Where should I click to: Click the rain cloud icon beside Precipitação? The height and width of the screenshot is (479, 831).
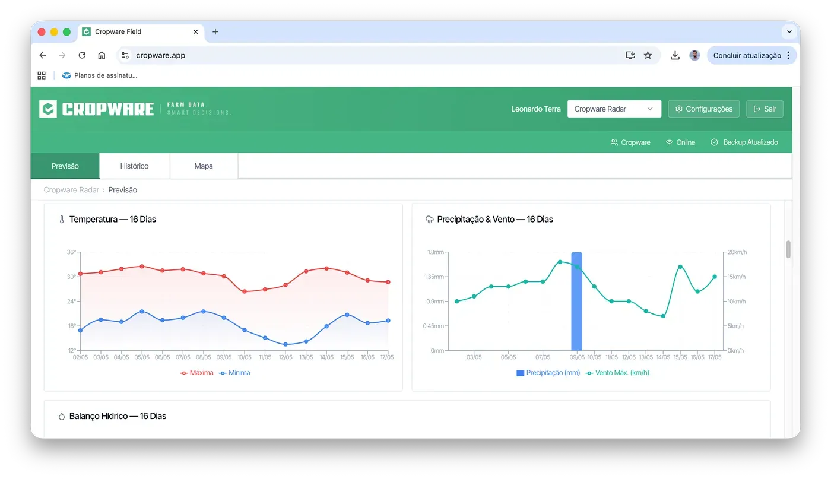click(x=430, y=220)
